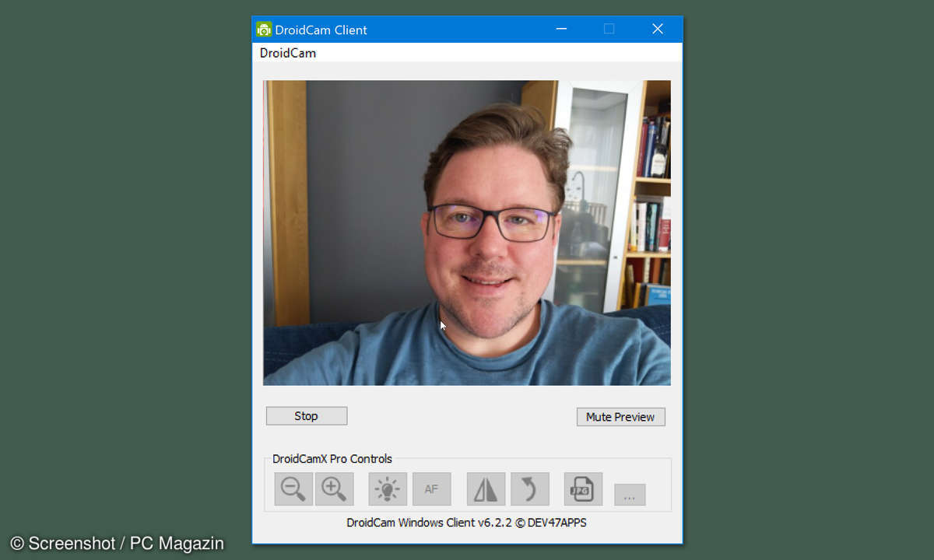Rotate the video with the curved arrow icon

coord(529,489)
